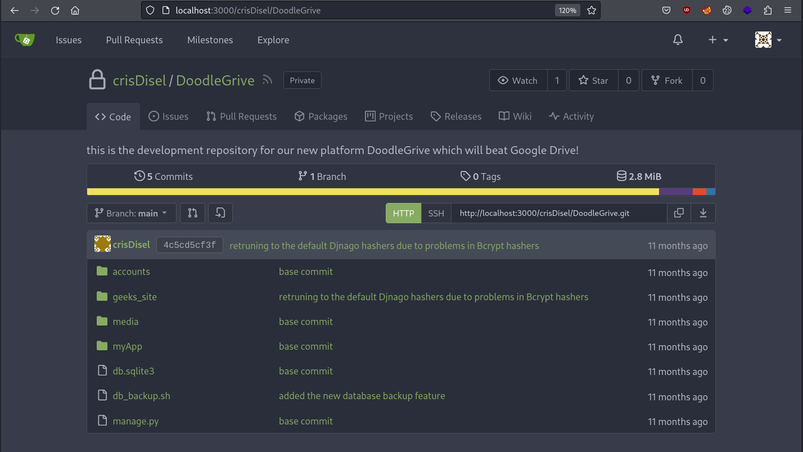Click the new file icon next to compare
This screenshot has width=803, height=452.
coord(220,213)
